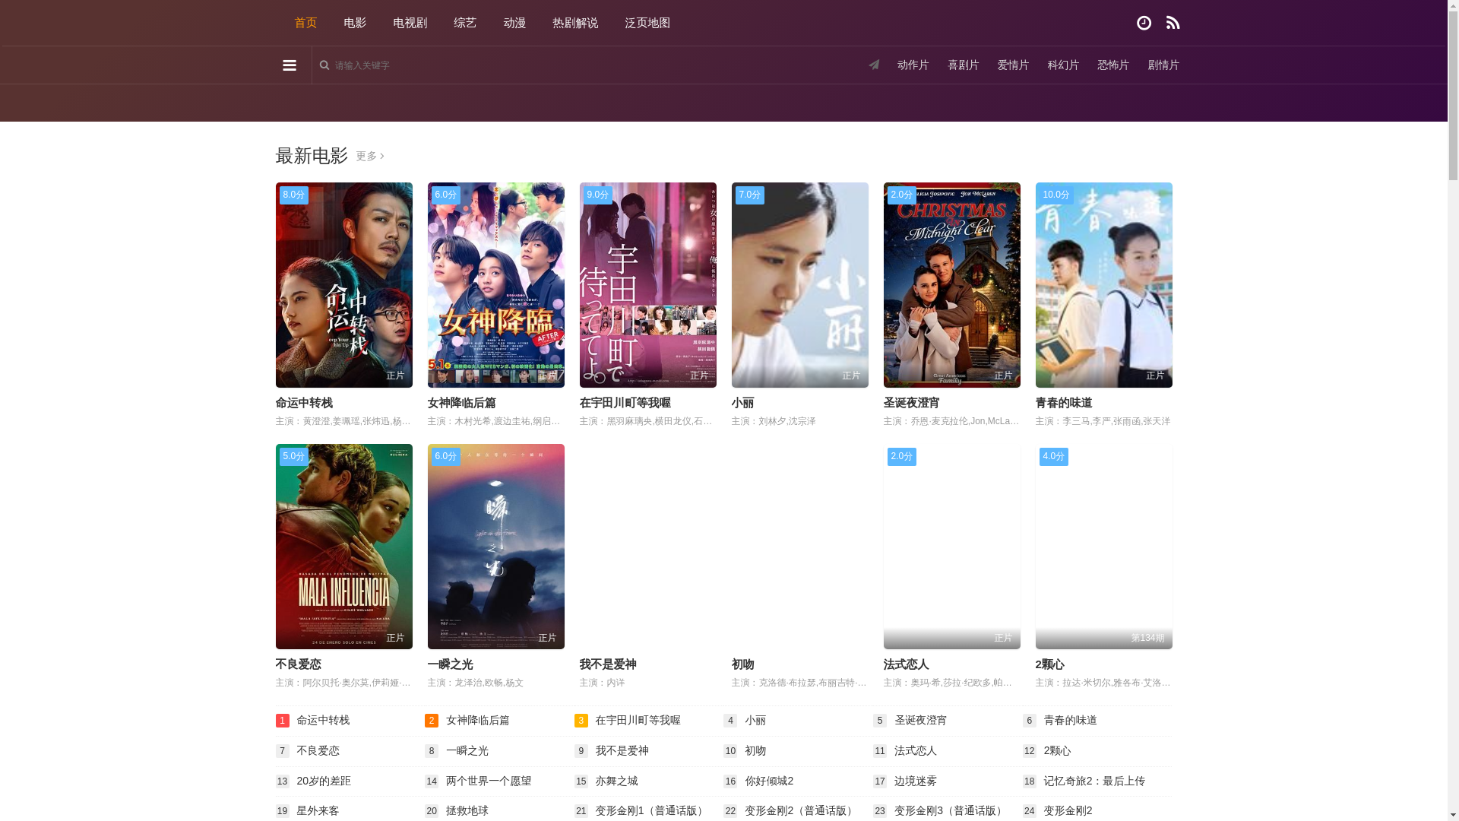
Task: Select ranked item 14 两个世界一个愿望
Action: coord(489,781)
